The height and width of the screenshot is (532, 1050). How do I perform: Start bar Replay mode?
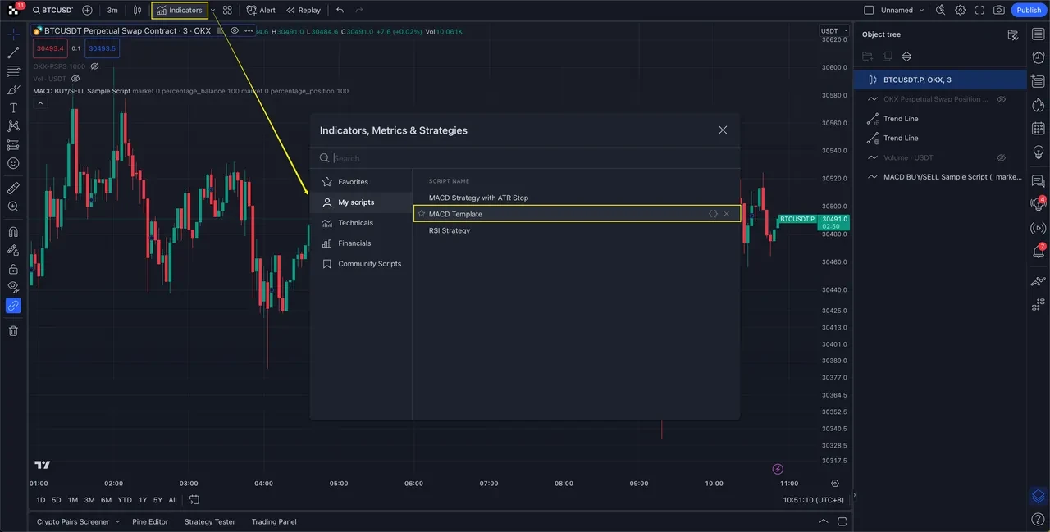click(x=304, y=11)
